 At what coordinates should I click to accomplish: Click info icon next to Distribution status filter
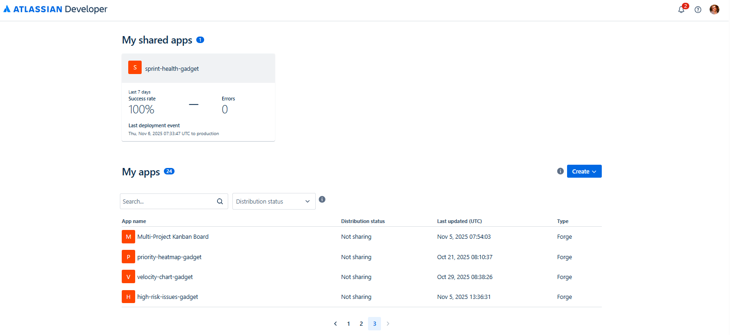(x=322, y=199)
